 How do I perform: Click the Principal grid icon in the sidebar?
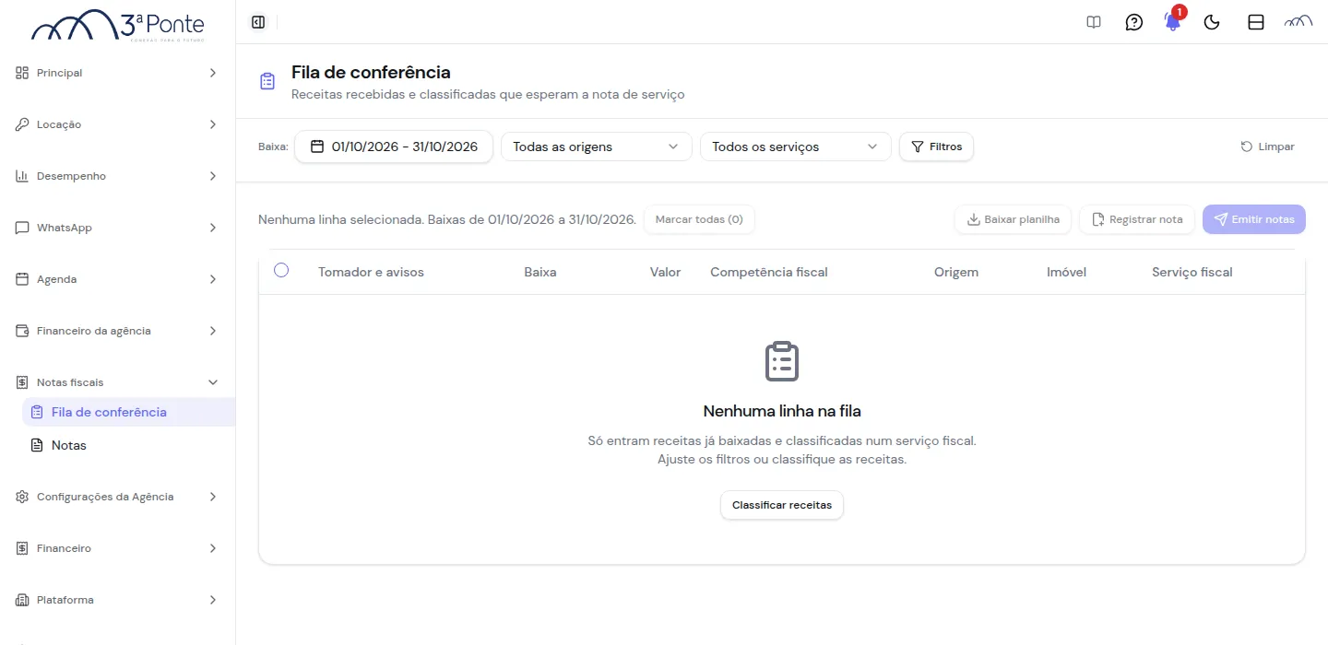coord(22,73)
